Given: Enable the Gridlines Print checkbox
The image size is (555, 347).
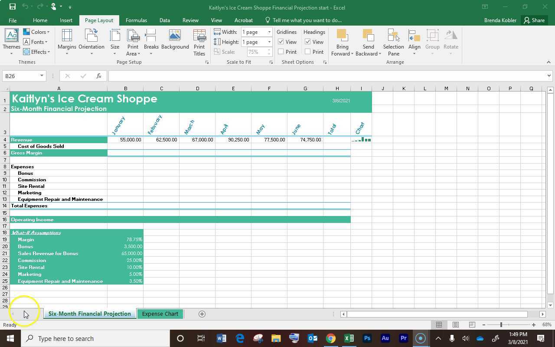Looking at the screenshot, I should tap(281, 52).
